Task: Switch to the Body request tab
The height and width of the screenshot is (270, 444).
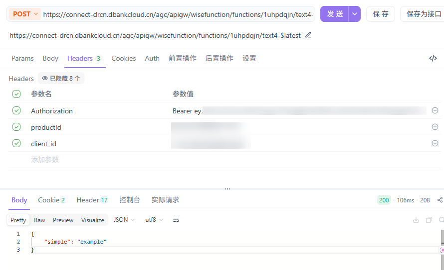Action: point(50,58)
